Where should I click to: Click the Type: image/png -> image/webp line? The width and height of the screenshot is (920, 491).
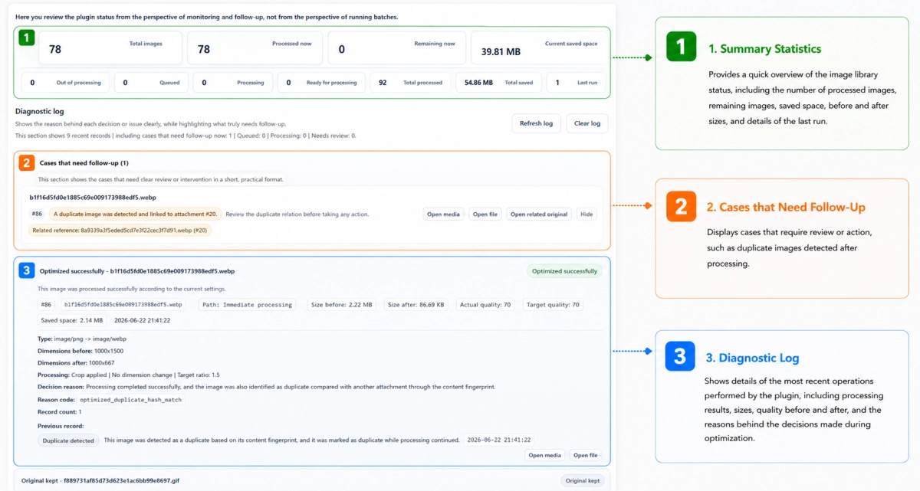(x=82, y=339)
